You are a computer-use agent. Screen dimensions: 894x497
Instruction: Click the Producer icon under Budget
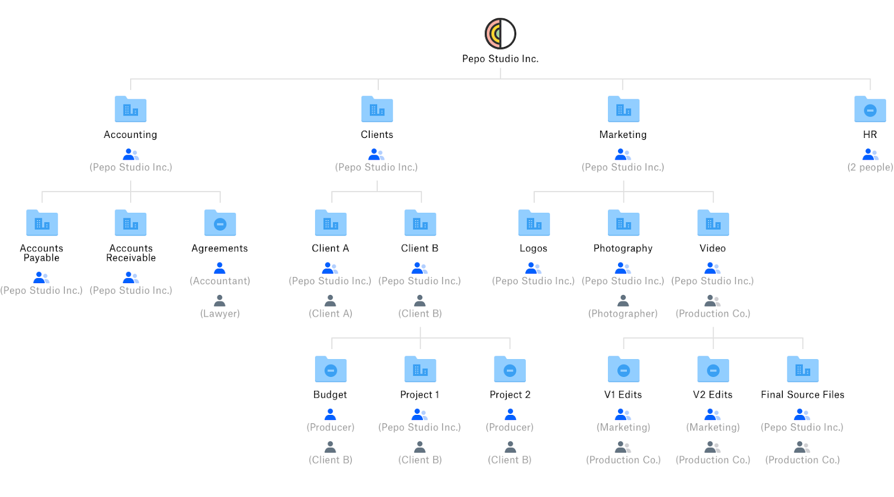click(x=330, y=414)
